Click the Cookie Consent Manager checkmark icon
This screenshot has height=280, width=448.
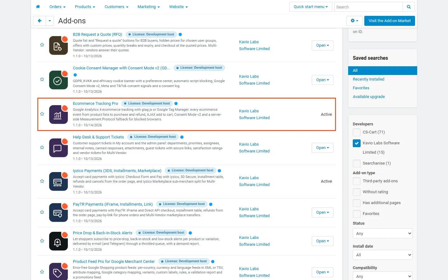click(x=58, y=80)
